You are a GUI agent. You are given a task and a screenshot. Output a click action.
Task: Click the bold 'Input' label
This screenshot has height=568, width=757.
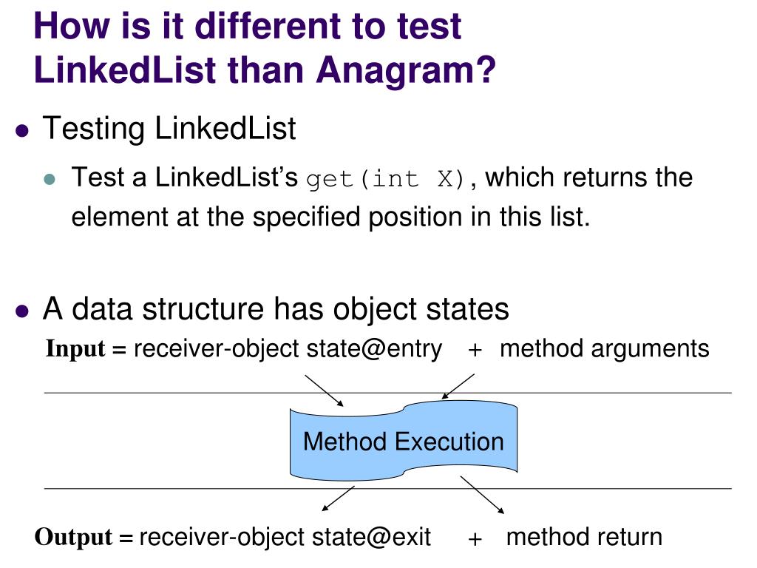click(75, 348)
